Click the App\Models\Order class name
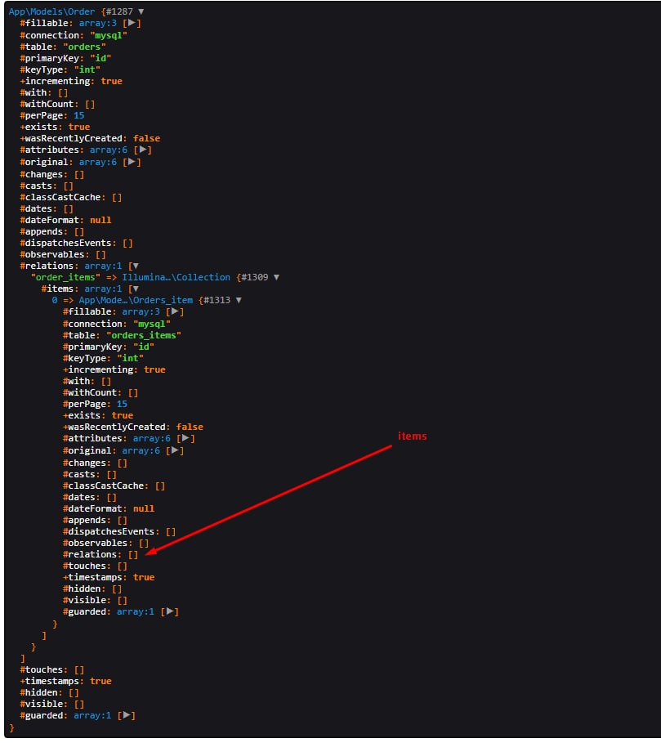This screenshot has height=743, width=661. click(x=51, y=11)
